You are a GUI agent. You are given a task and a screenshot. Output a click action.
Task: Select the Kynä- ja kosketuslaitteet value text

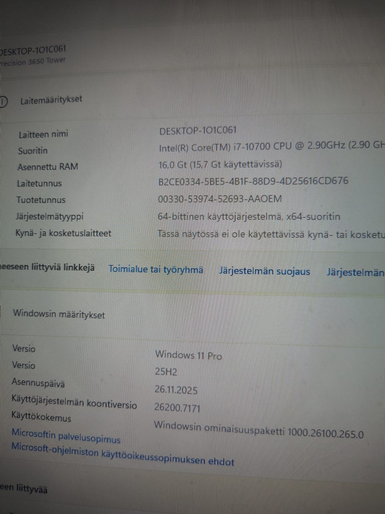[x=271, y=235]
